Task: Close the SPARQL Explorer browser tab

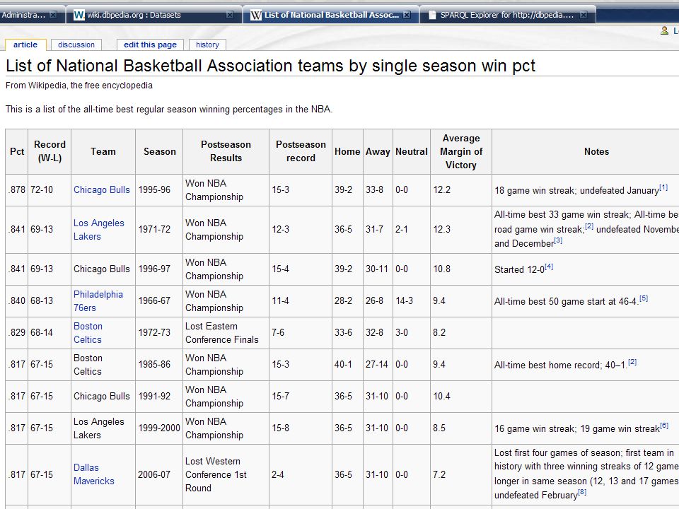Action: pyautogui.click(x=584, y=15)
